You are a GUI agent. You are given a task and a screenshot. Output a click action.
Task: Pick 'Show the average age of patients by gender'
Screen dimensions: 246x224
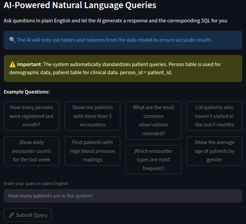[214, 151]
